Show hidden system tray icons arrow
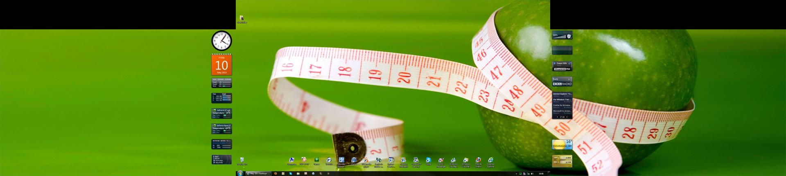The width and height of the screenshot is (786, 176). (516, 174)
